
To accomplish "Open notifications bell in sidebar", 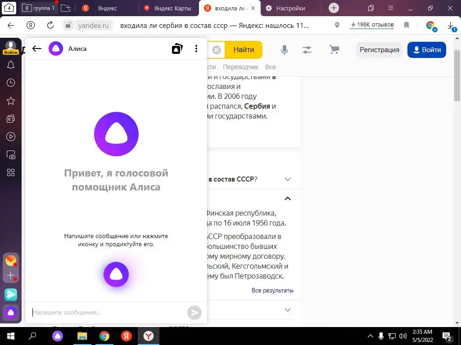I will tap(11, 65).
